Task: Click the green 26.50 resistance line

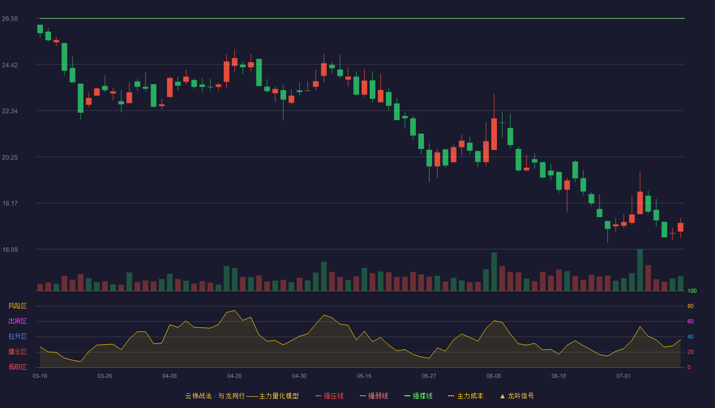Action: point(362,18)
